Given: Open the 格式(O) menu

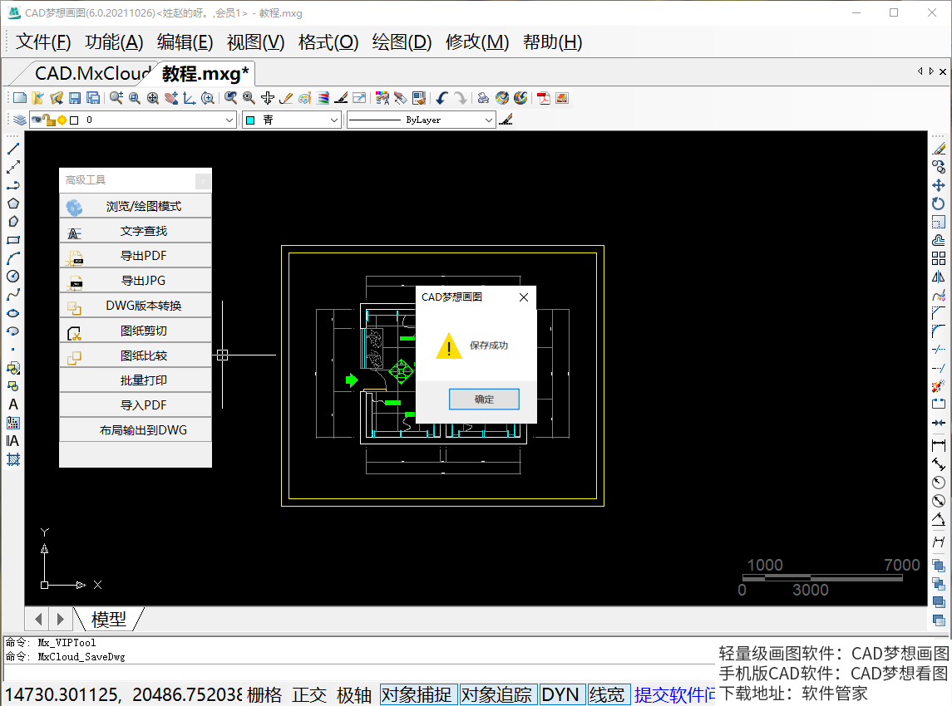Looking at the screenshot, I should [328, 42].
